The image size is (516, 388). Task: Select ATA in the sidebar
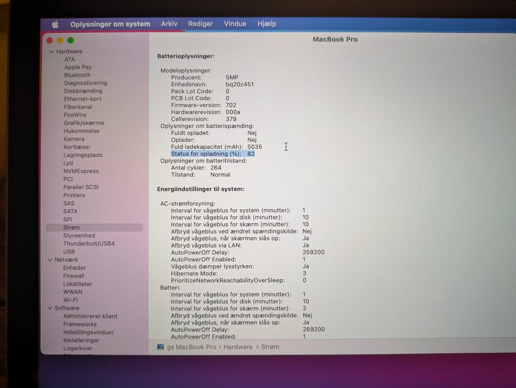click(69, 59)
